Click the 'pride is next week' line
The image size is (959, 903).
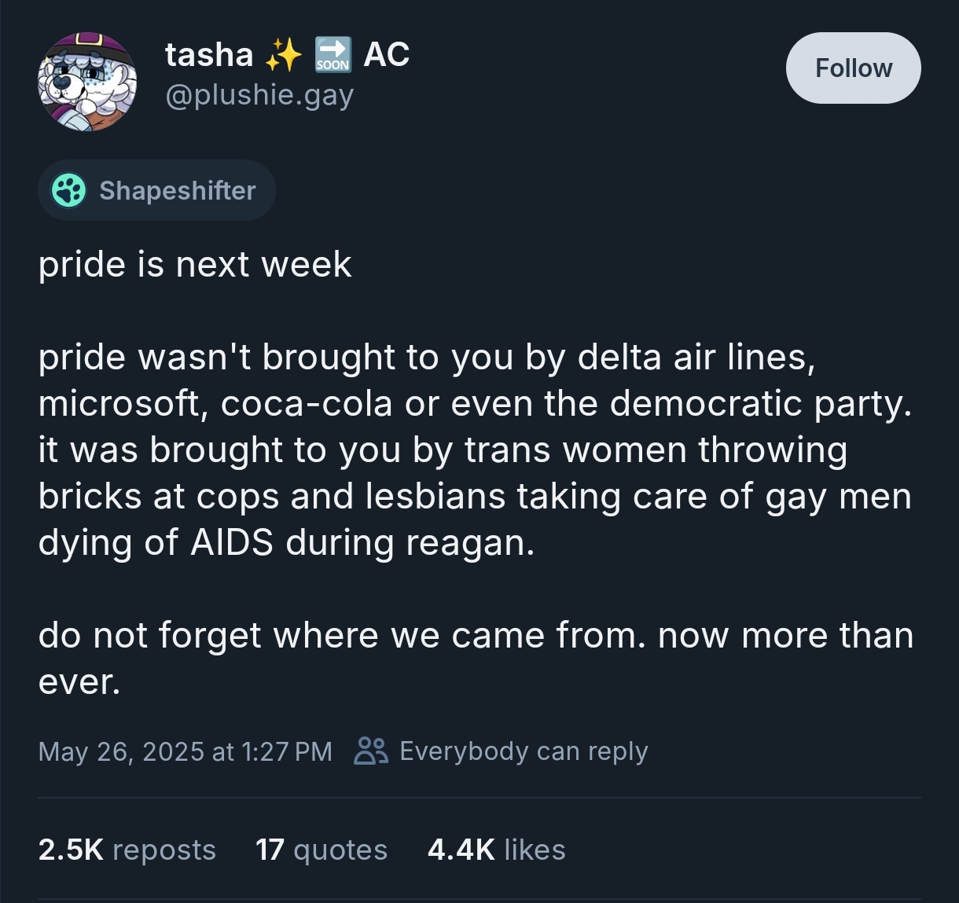(195, 265)
